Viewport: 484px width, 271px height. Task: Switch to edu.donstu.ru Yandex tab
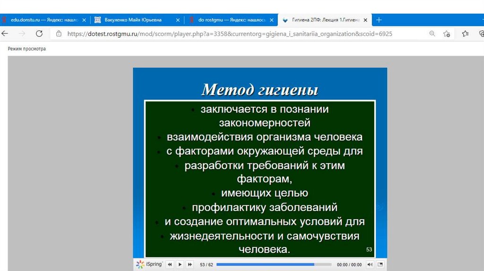click(44, 20)
